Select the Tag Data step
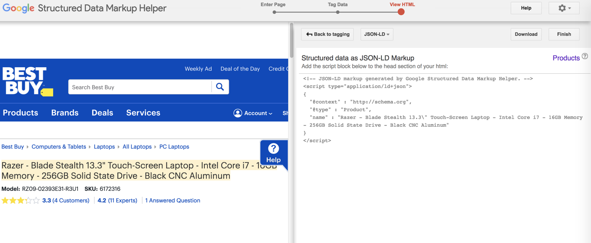 click(338, 12)
